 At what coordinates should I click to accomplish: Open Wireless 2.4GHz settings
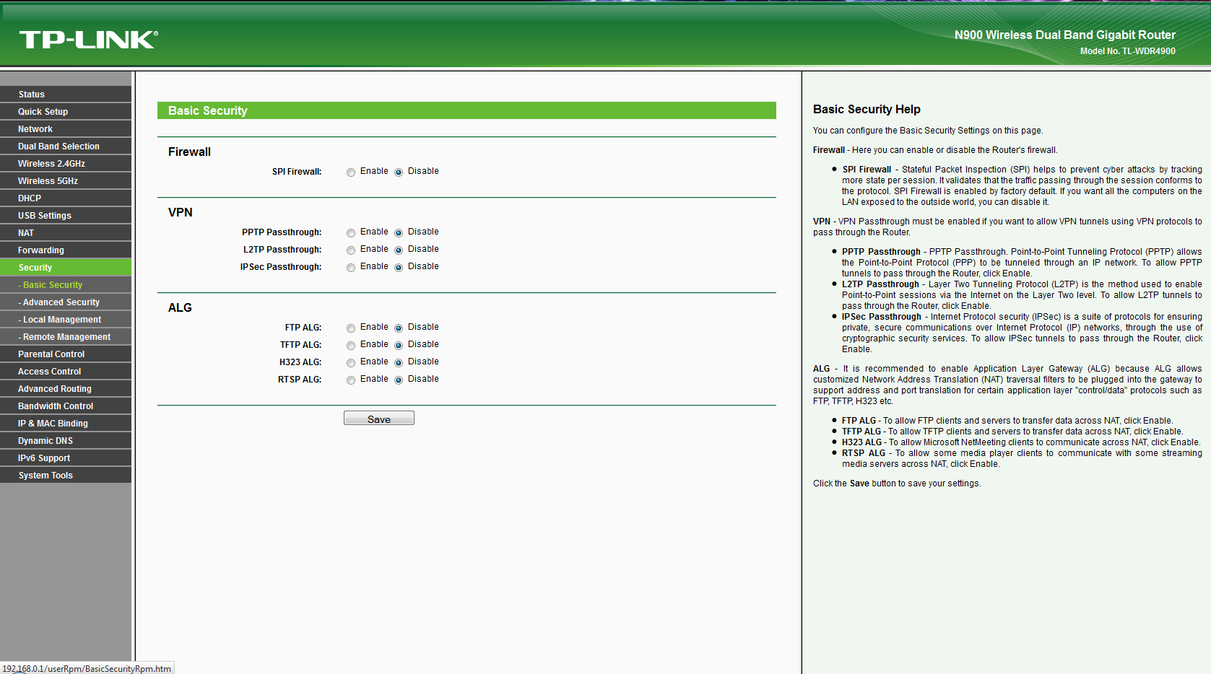click(x=66, y=164)
